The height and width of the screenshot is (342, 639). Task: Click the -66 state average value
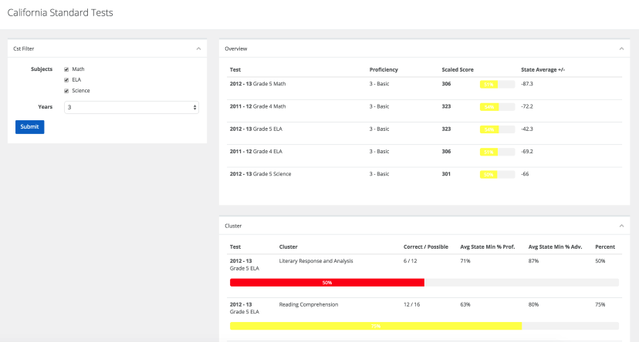tap(525, 174)
